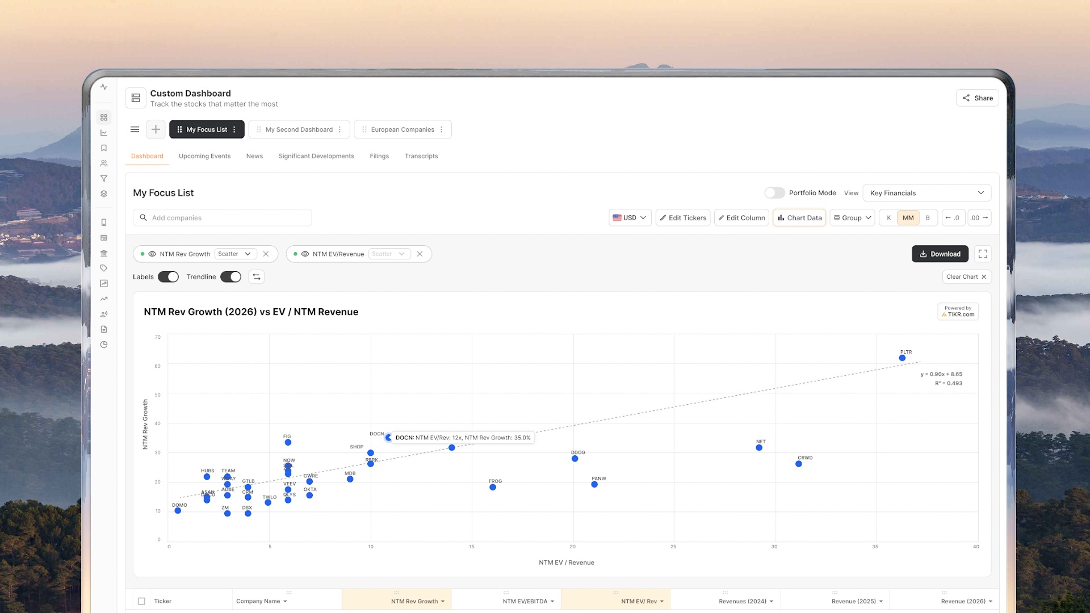Switch to Upcoming Events tab
Viewport: 1090px width, 613px height.
(204, 156)
